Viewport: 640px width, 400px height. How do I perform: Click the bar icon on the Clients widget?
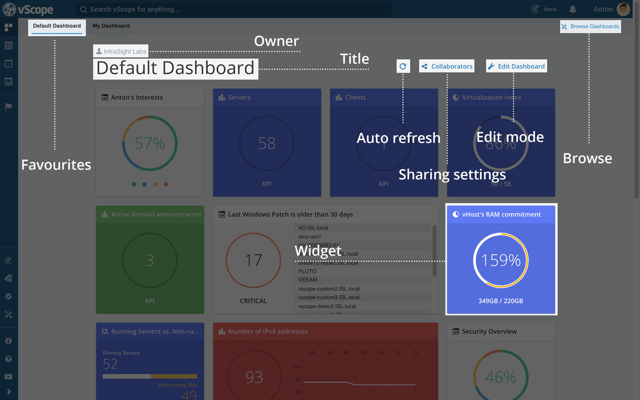[339, 98]
